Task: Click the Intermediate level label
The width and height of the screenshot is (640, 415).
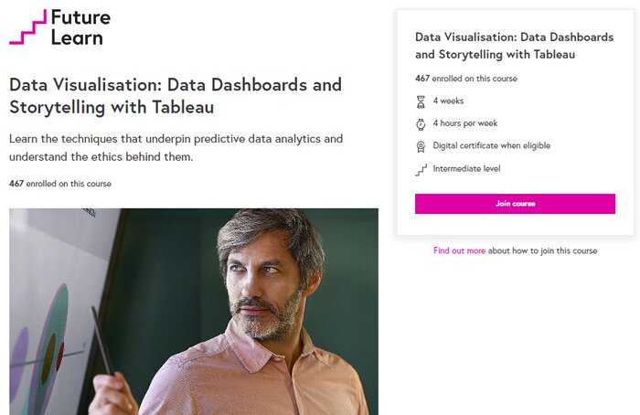Action: tap(466, 168)
